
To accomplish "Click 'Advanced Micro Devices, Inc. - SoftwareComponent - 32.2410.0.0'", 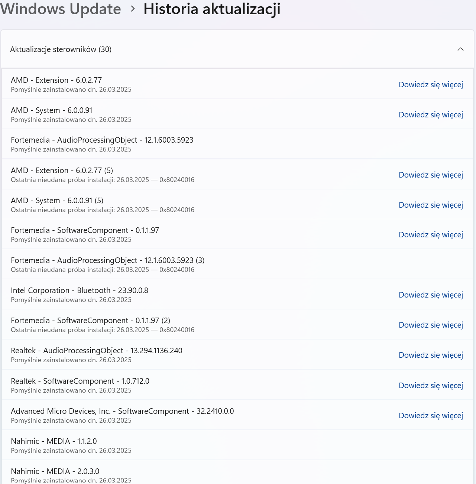I will [x=237, y=415].
